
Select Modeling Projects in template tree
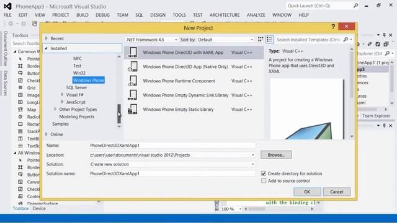(77, 116)
